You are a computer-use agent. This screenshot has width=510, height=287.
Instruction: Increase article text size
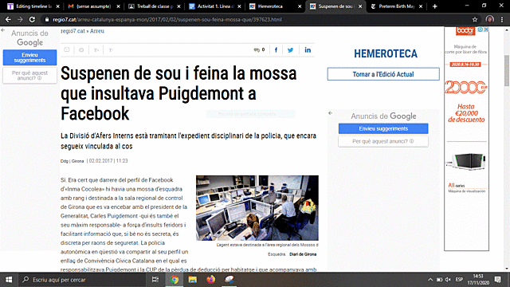click(x=96, y=50)
